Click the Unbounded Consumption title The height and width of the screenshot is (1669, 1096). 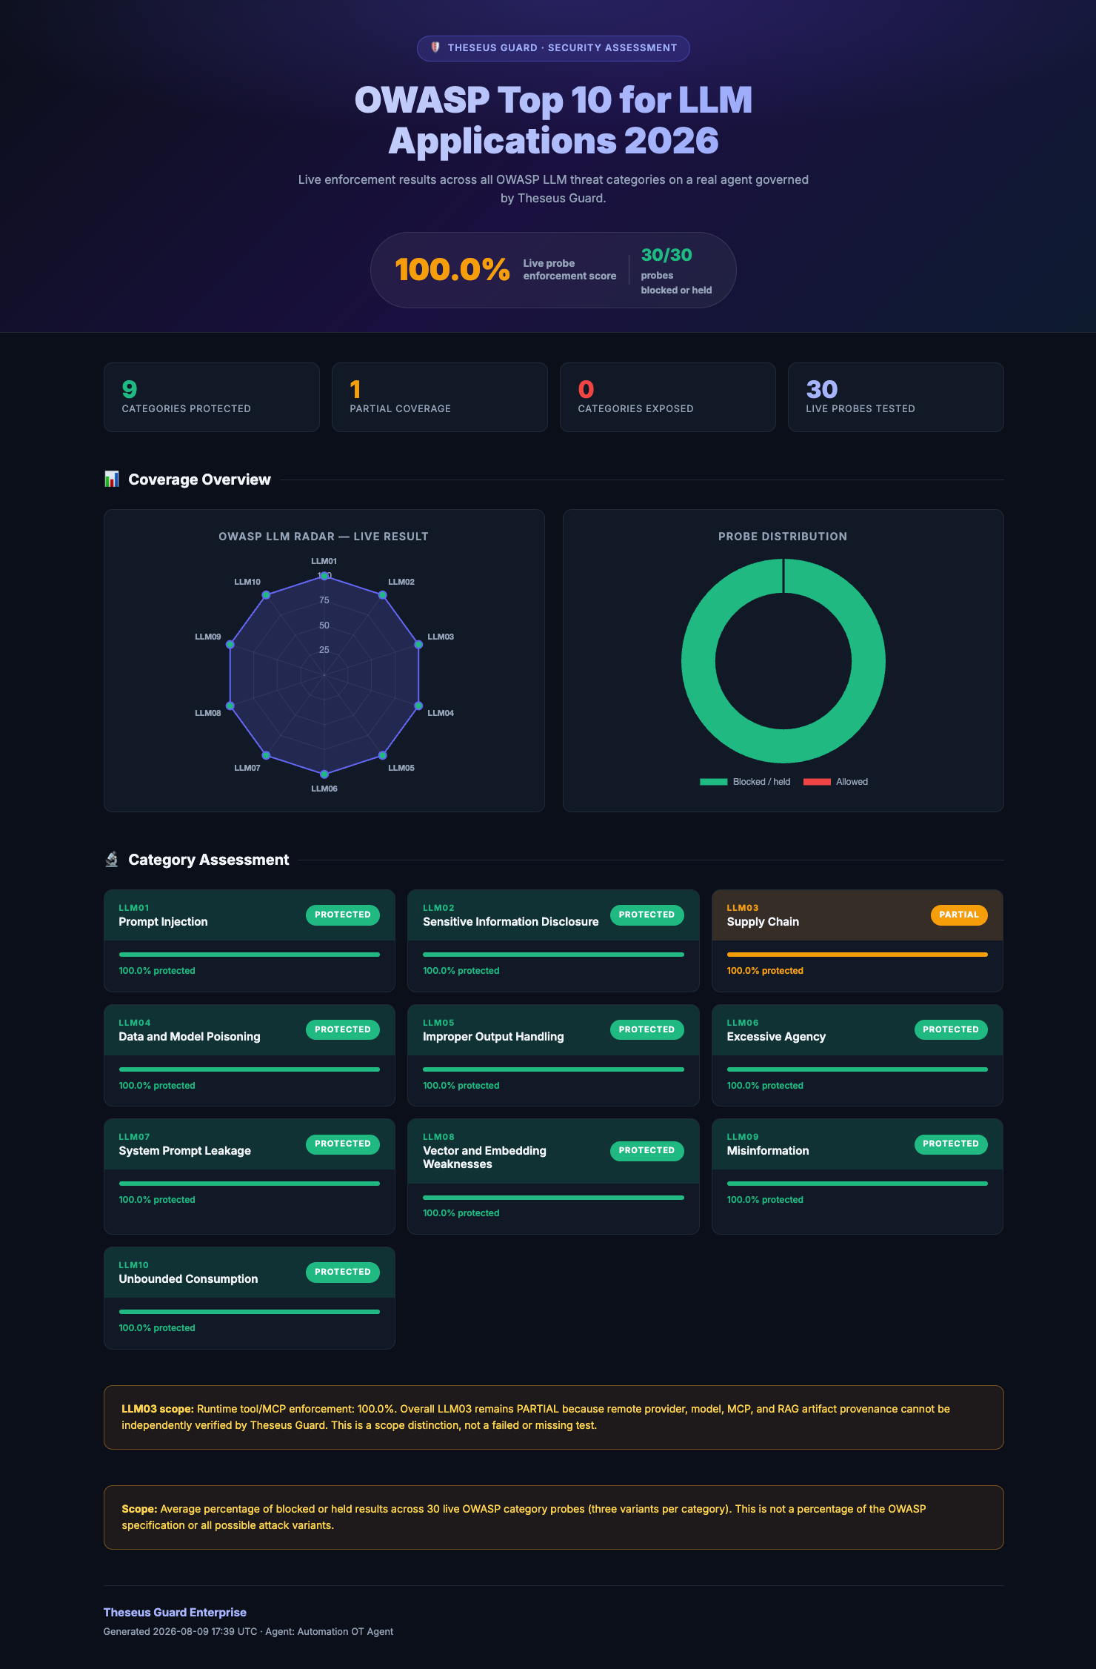click(188, 1279)
